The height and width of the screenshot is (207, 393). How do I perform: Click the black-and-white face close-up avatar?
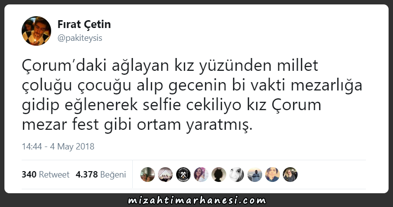coord(237,175)
